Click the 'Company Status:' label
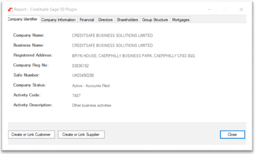 tap(30, 85)
